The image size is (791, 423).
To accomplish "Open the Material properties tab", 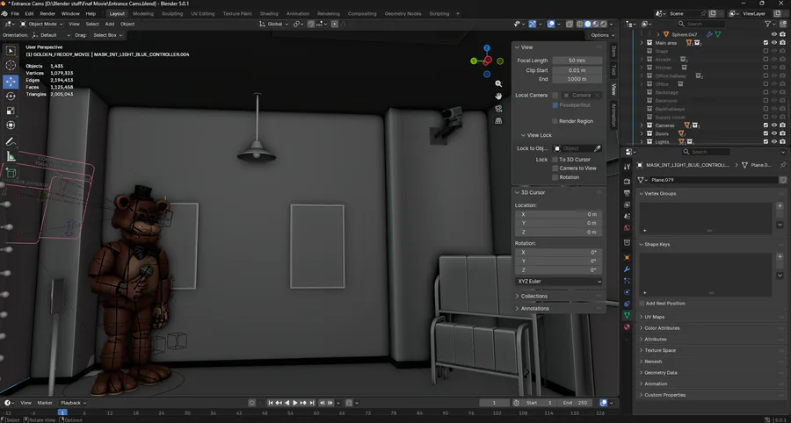I will tap(627, 326).
